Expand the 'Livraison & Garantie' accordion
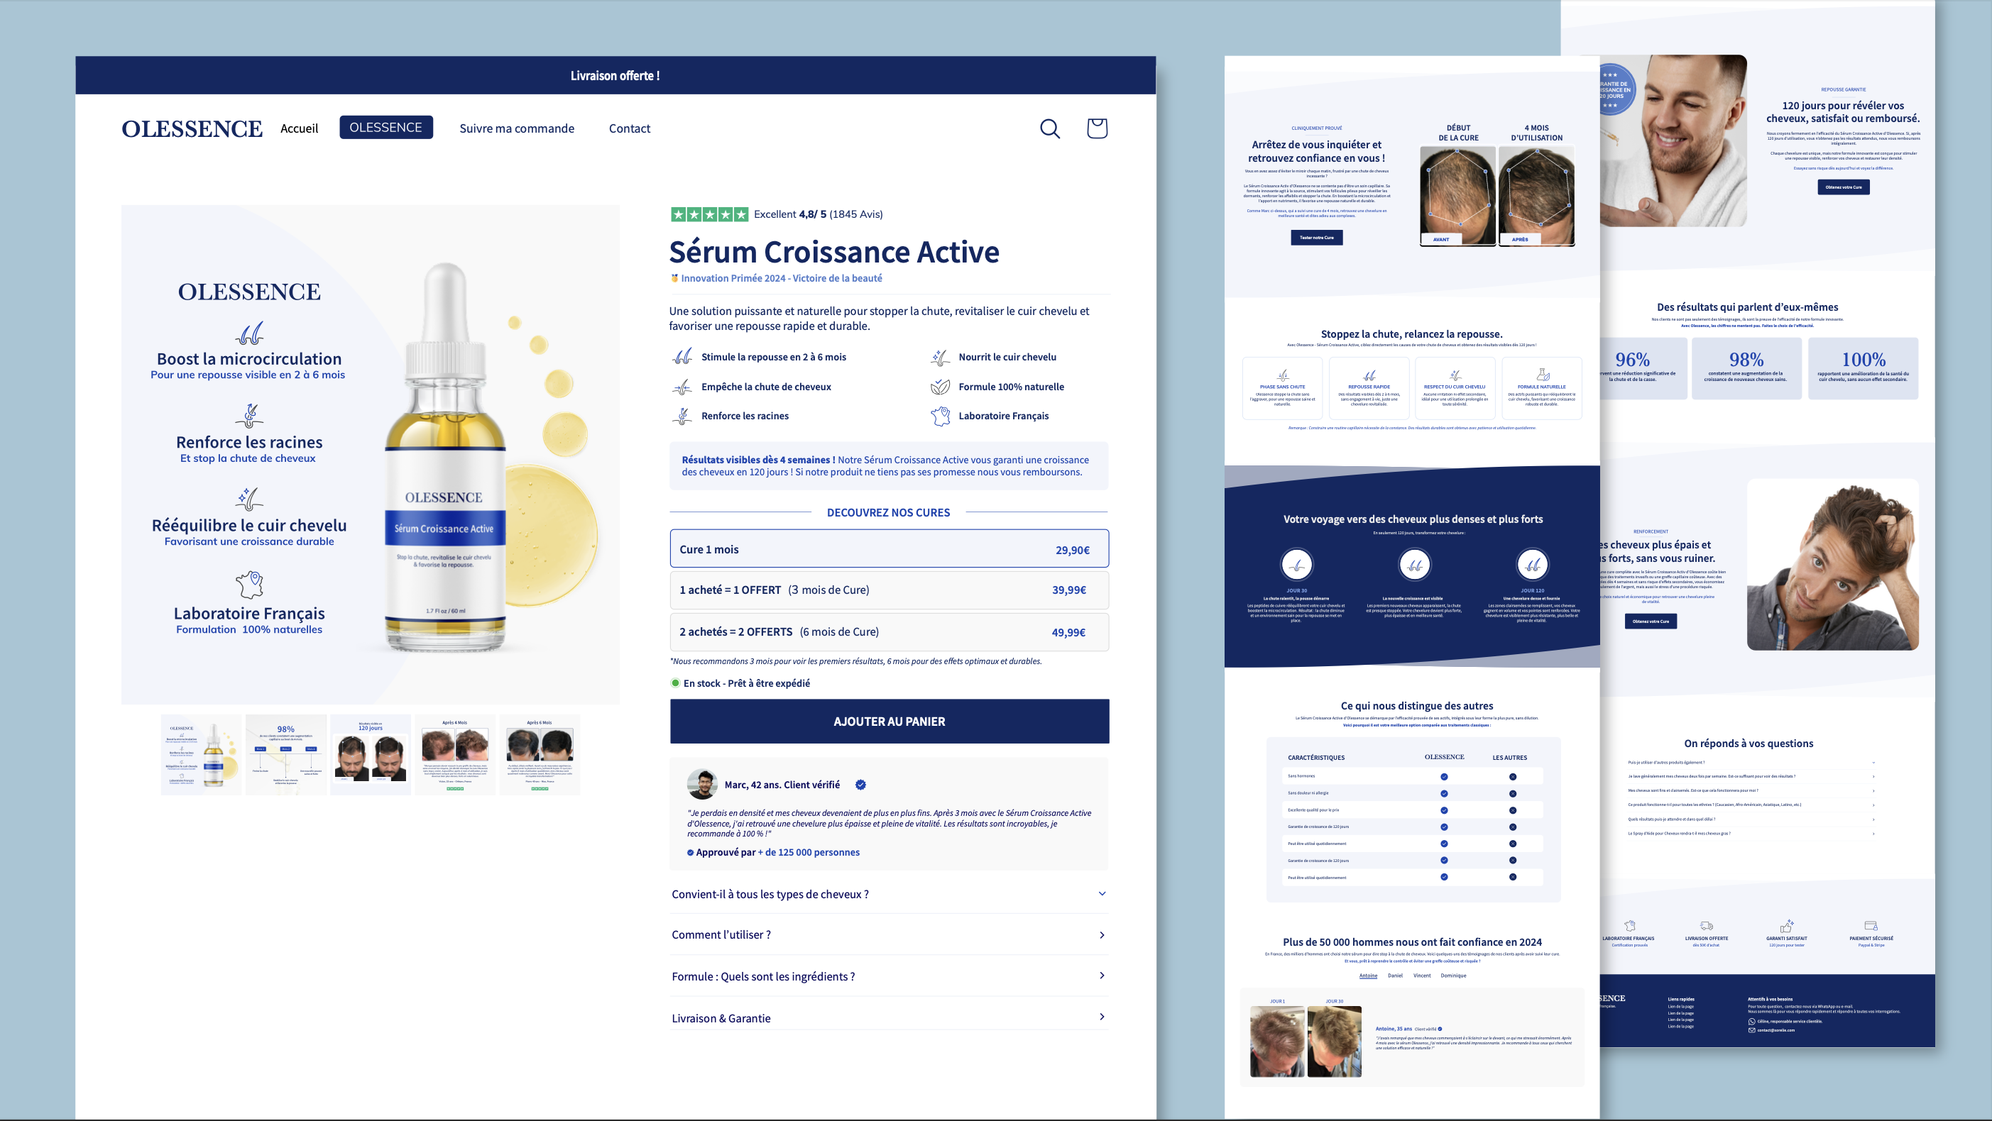Screen dimensions: 1992x1121 tap(889, 1018)
